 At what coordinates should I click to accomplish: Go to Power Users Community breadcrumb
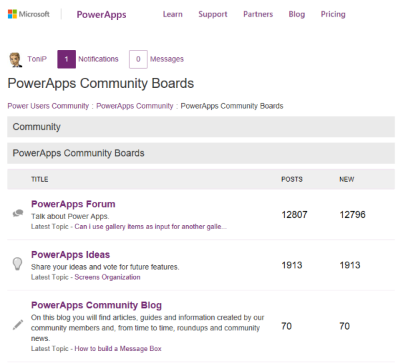click(x=48, y=106)
